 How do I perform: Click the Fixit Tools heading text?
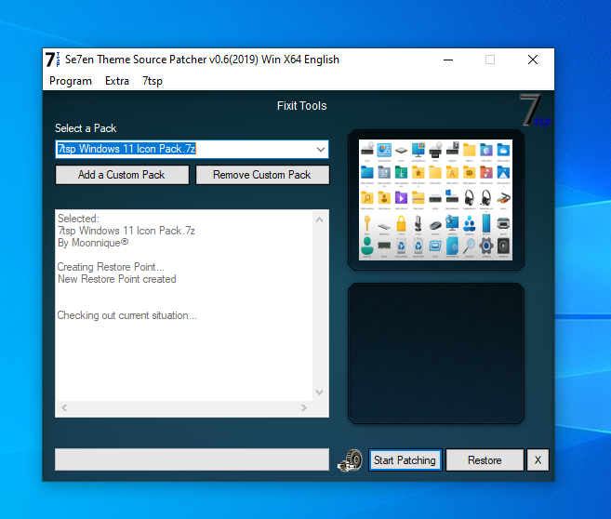click(x=302, y=106)
